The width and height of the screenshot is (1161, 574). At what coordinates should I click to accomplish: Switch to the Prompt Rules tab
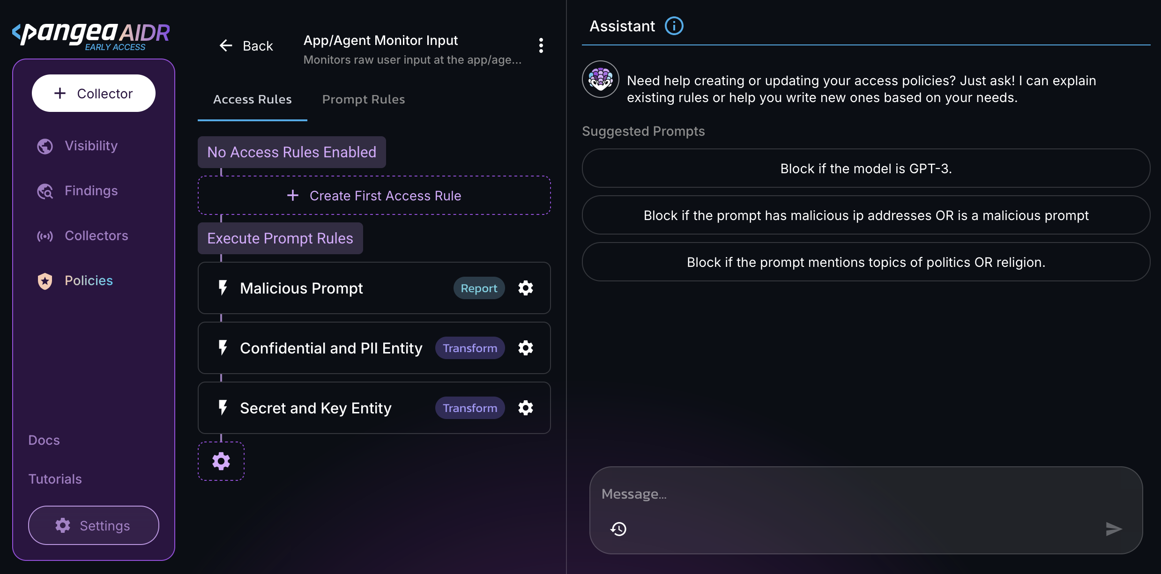[364, 99]
